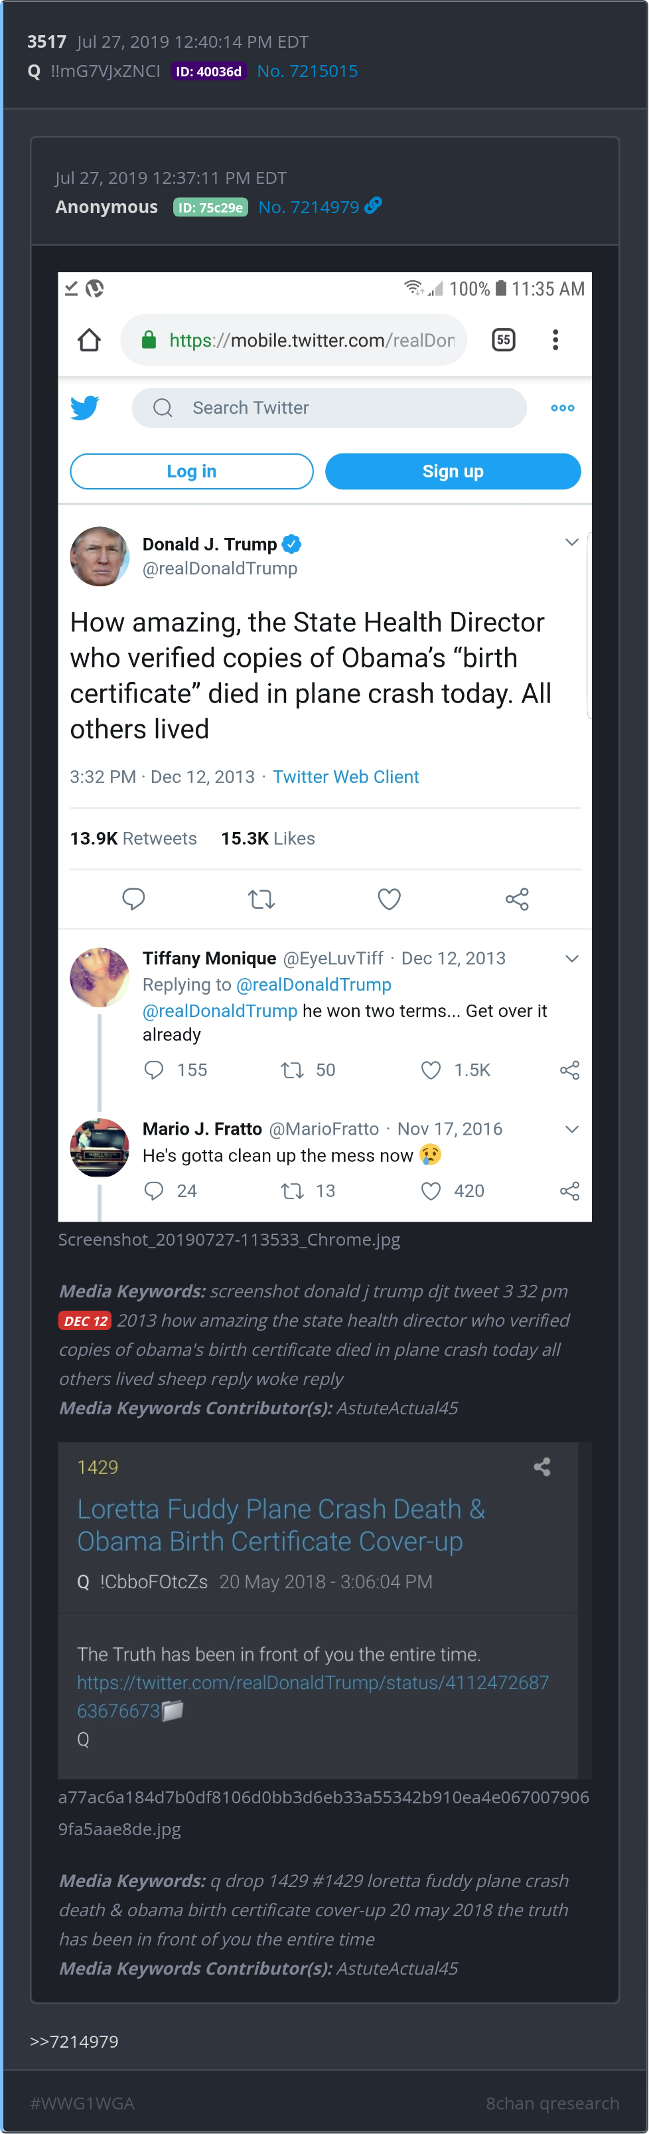Screen dimensions: 649x2134
Task: Click the chain link icon beside No. 7214979
Action: pos(374,205)
